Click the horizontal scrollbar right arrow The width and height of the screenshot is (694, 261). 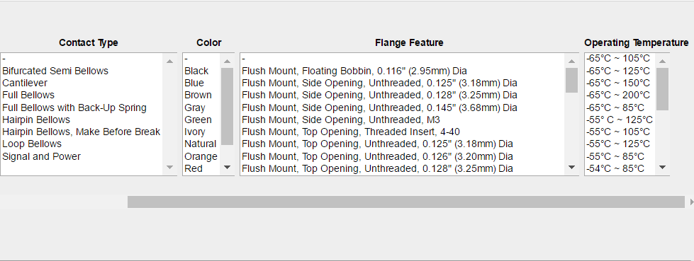(x=691, y=202)
